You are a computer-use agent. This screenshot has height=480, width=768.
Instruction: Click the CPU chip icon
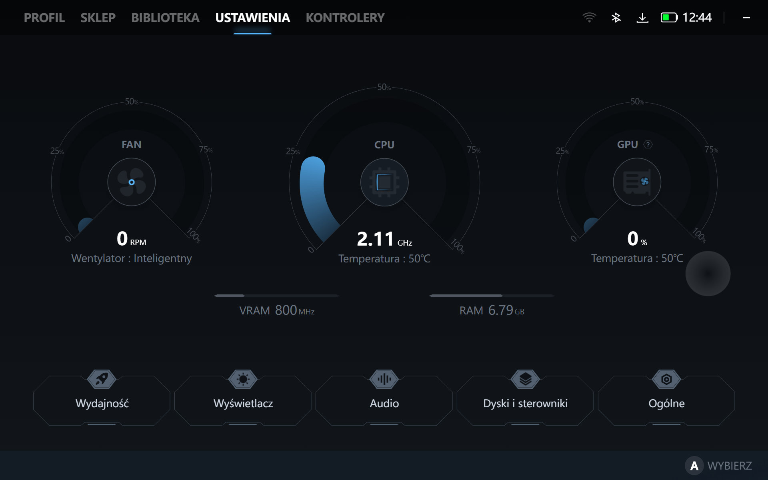[384, 182]
